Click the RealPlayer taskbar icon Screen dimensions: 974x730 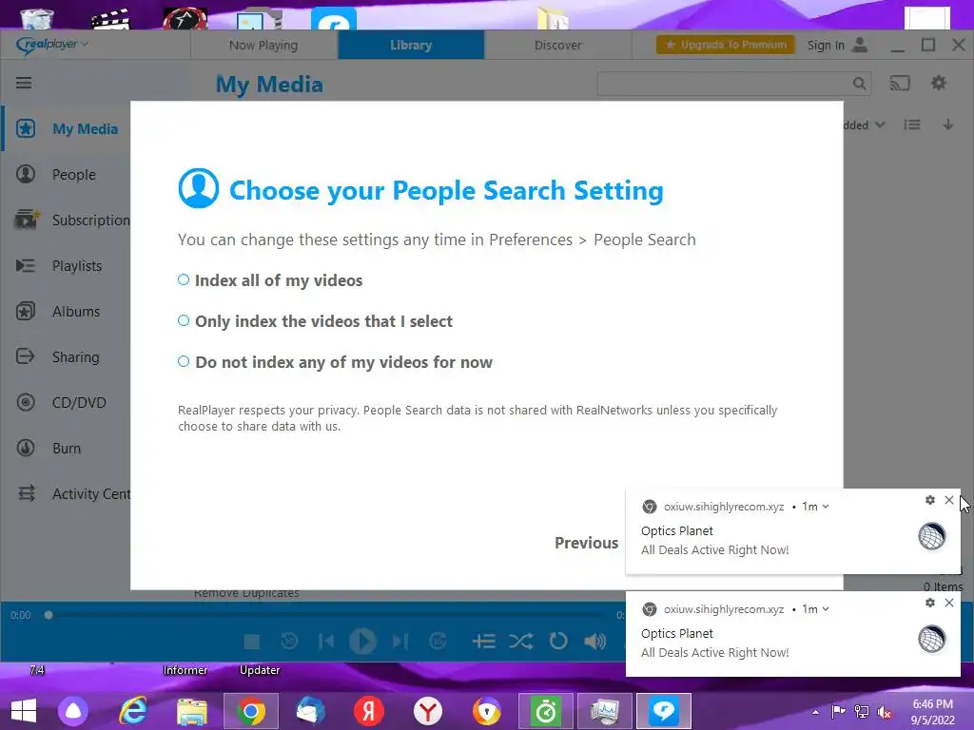[x=664, y=711]
